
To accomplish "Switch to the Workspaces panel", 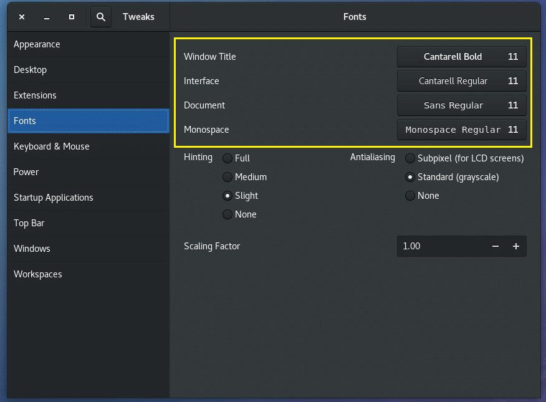I will coord(37,274).
